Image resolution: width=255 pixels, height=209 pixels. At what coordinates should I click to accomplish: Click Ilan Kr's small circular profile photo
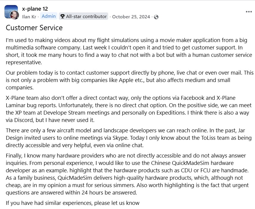point(15,15)
